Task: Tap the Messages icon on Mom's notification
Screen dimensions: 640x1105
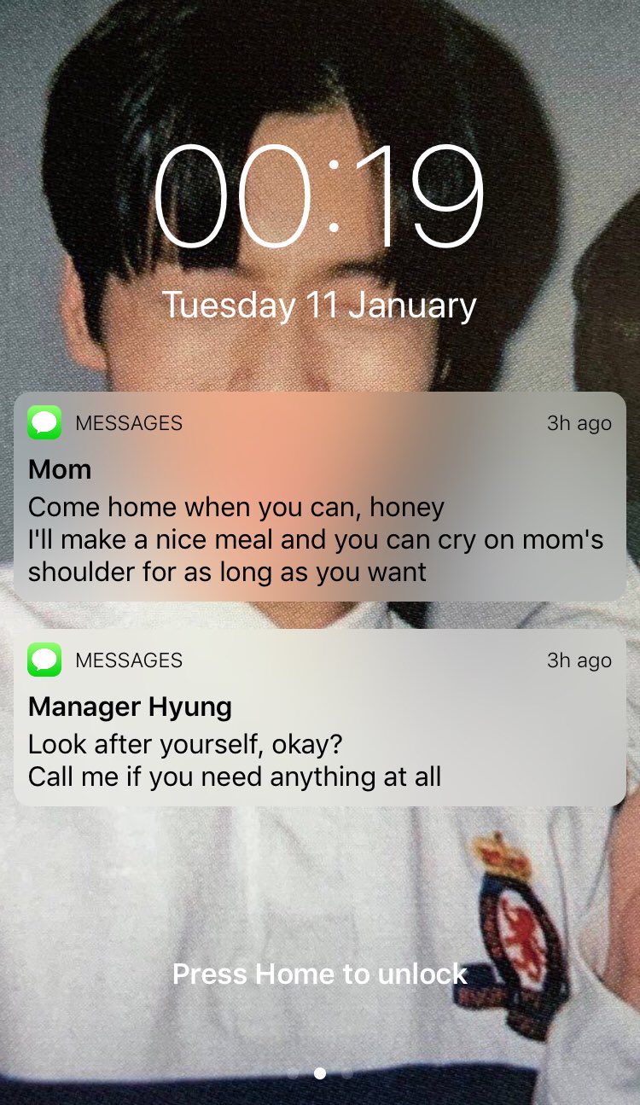Action: tap(44, 422)
